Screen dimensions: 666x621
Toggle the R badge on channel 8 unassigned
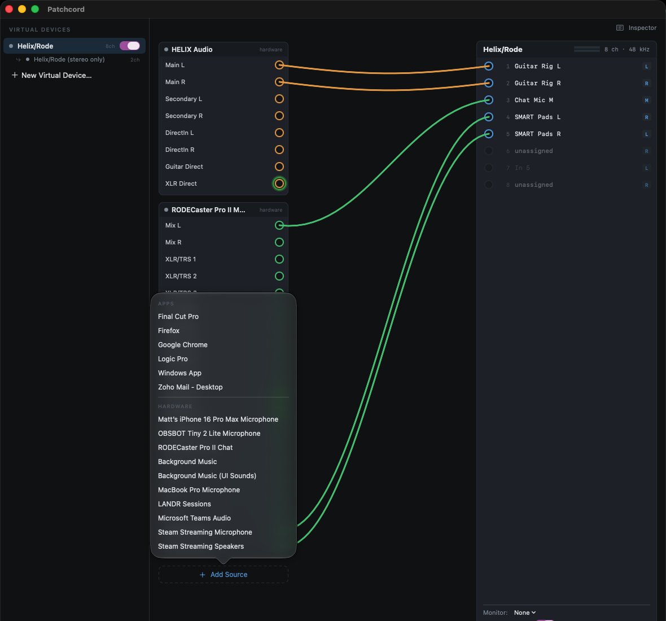pos(646,185)
